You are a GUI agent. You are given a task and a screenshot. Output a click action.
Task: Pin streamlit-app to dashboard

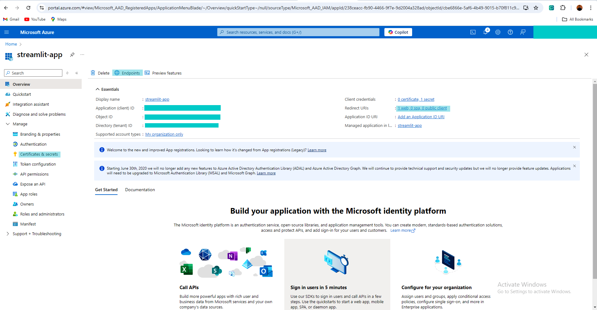tap(72, 54)
